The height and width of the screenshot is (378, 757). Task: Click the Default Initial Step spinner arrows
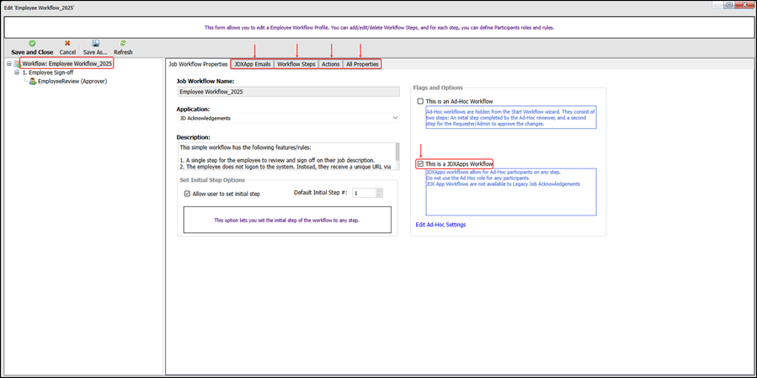(379, 193)
